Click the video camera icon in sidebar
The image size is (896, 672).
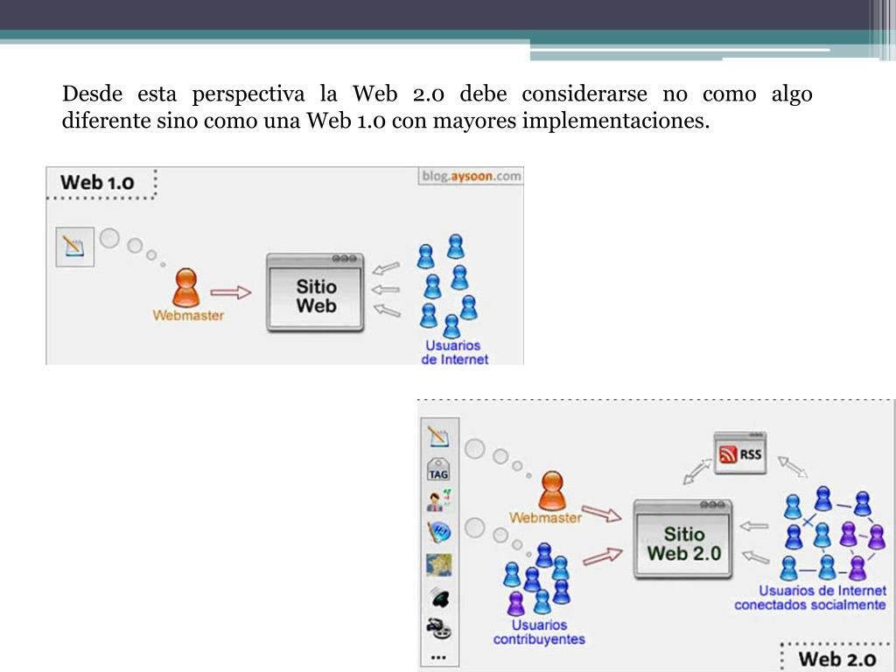point(439,628)
